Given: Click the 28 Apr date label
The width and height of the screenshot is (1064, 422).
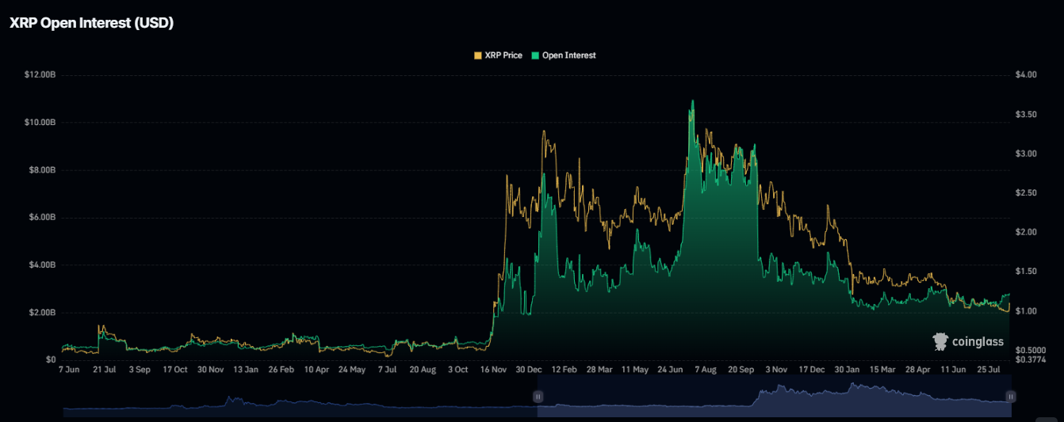Looking at the screenshot, I should click(x=917, y=370).
